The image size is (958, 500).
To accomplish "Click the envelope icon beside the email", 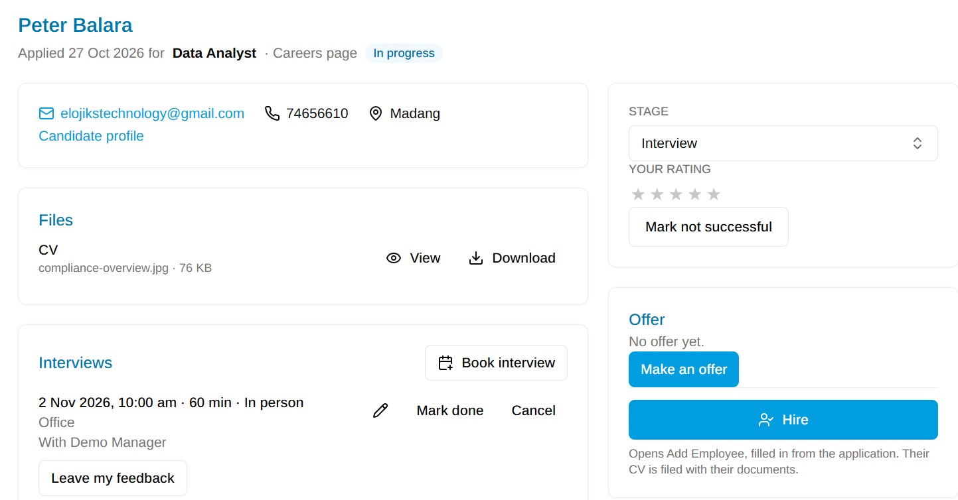I will click(x=46, y=113).
